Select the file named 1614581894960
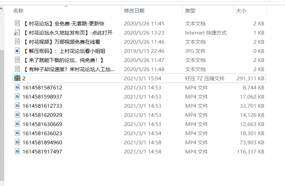This screenshot has height=186, width=285. (42, 142)
